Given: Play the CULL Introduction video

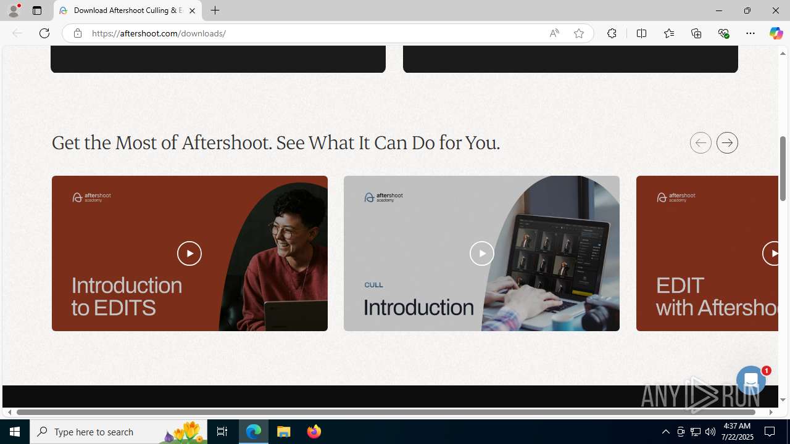Looking at the screenshot, I should coord(481,253).
